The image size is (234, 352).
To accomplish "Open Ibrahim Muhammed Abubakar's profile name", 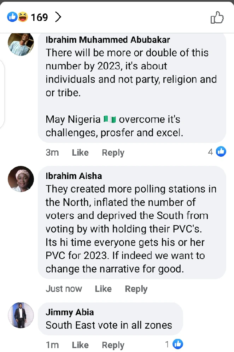I will (x=108, y=40).
